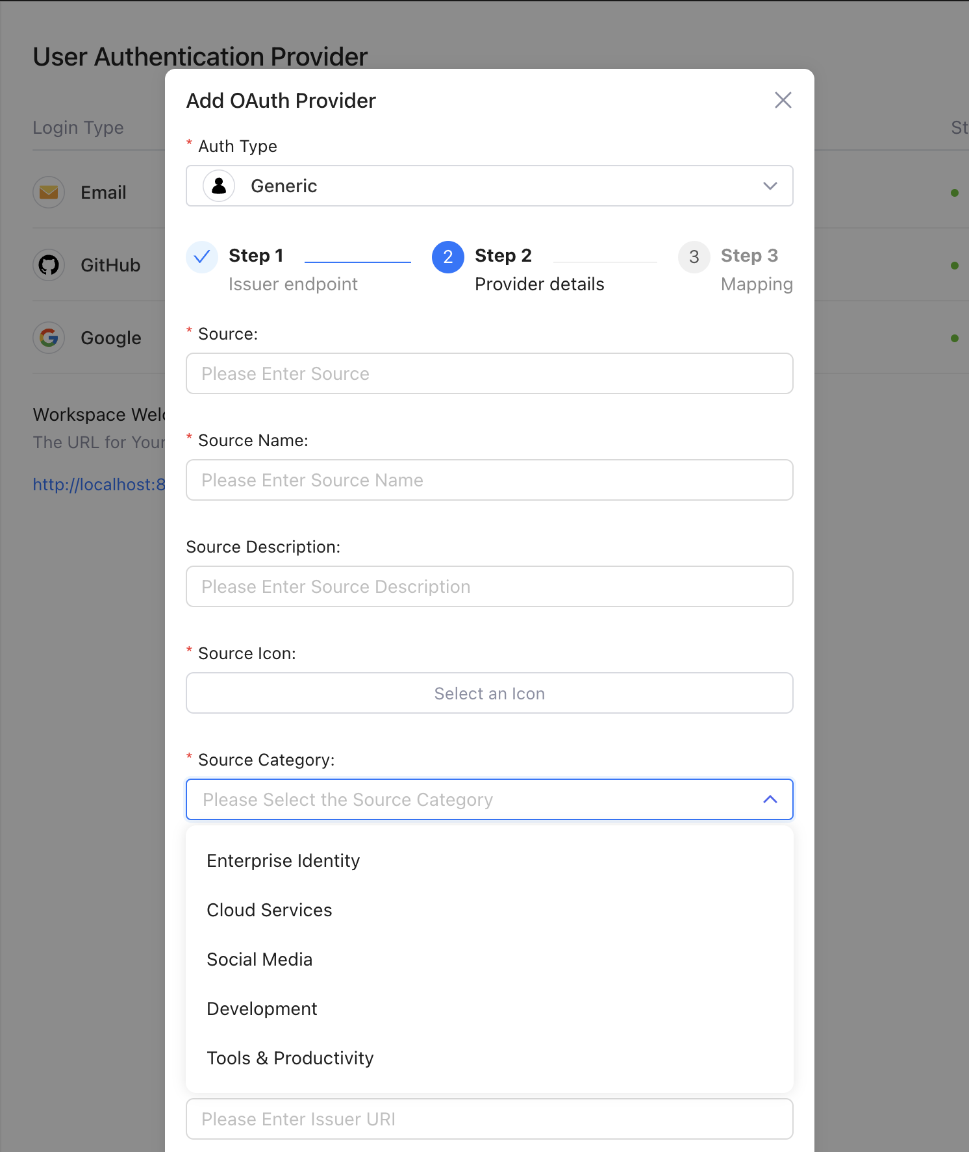969x1152 pixels.
Task: Click the Step 1 checkmark icon
Action: pyautogui.click(x=202, y=257)
